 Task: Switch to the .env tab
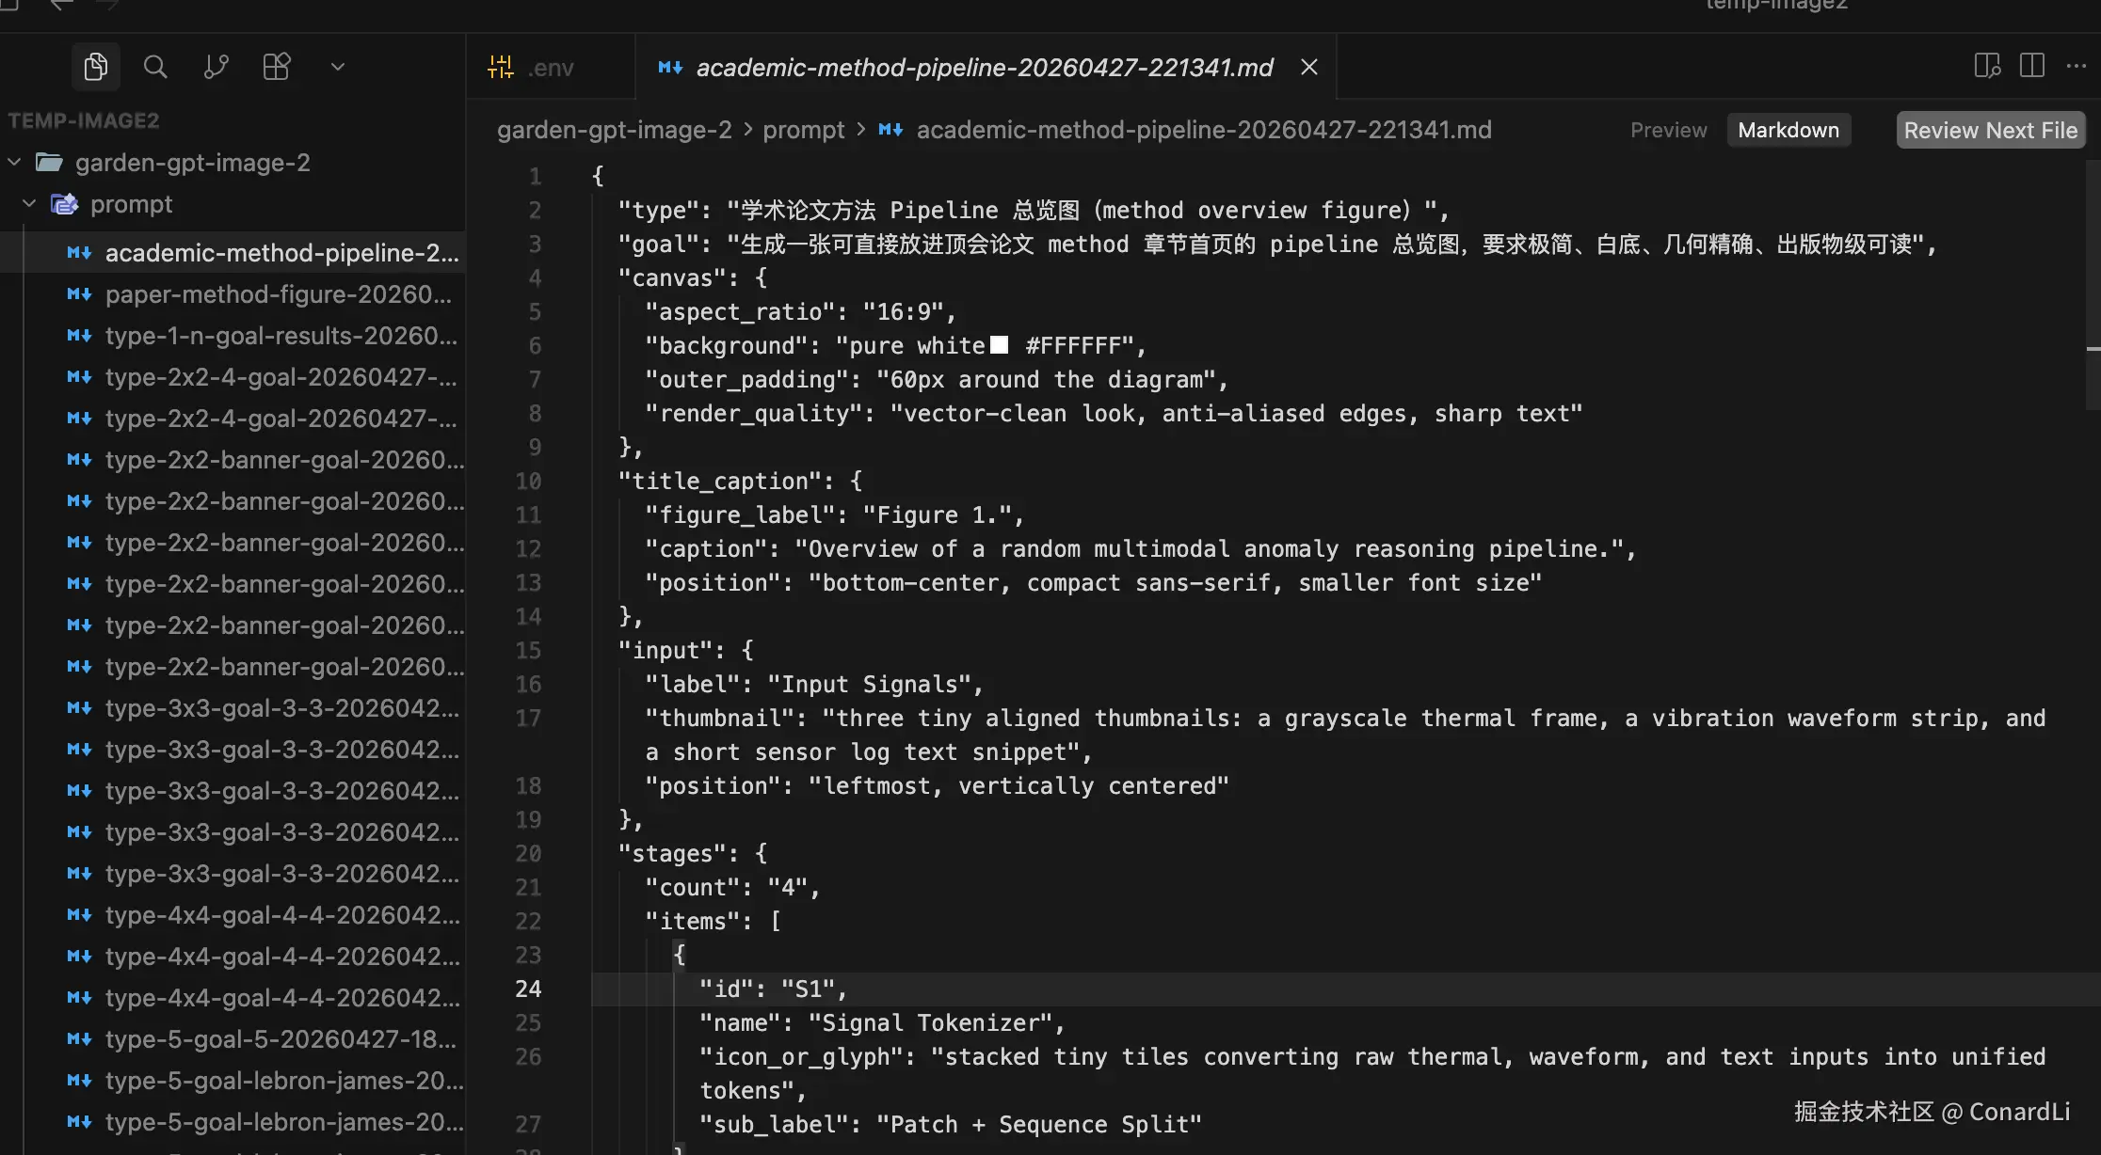point(550,68)
